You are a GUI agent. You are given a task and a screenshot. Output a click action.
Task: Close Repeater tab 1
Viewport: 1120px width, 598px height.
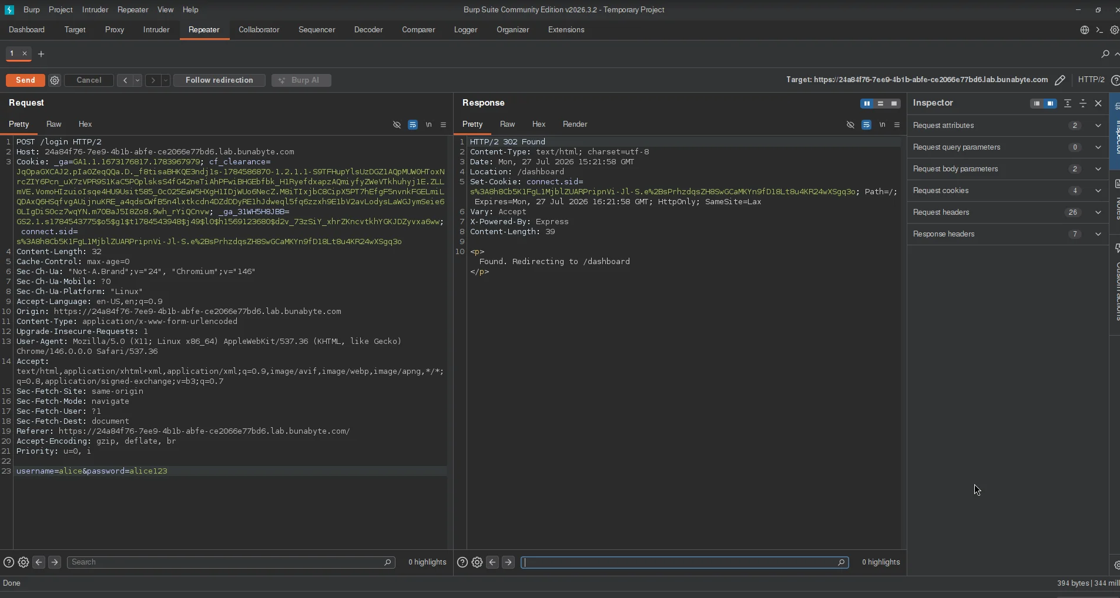coord(25,53)
